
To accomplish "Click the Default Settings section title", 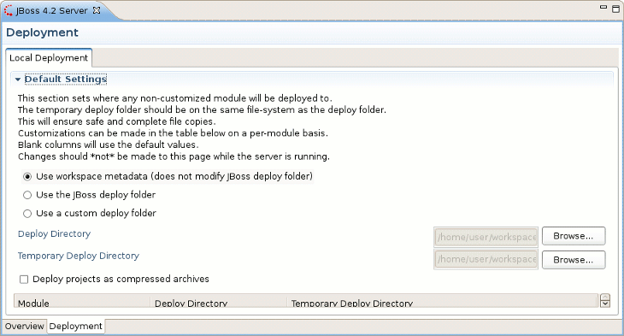I will 66,80.
